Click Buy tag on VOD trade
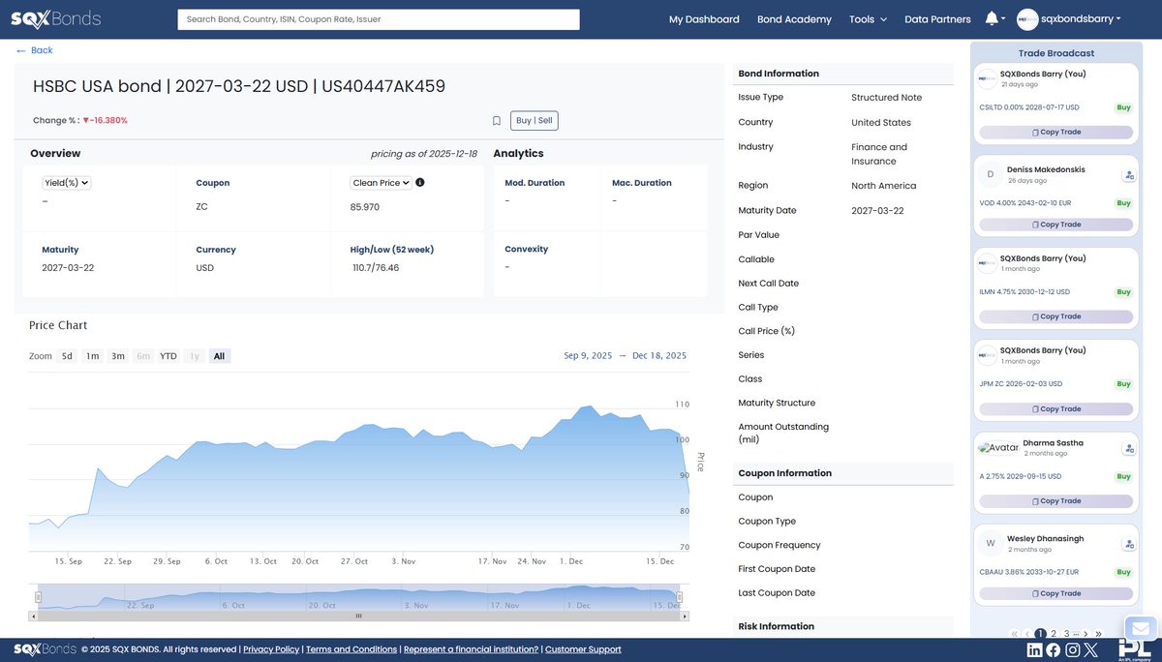 pos(1123,203)
